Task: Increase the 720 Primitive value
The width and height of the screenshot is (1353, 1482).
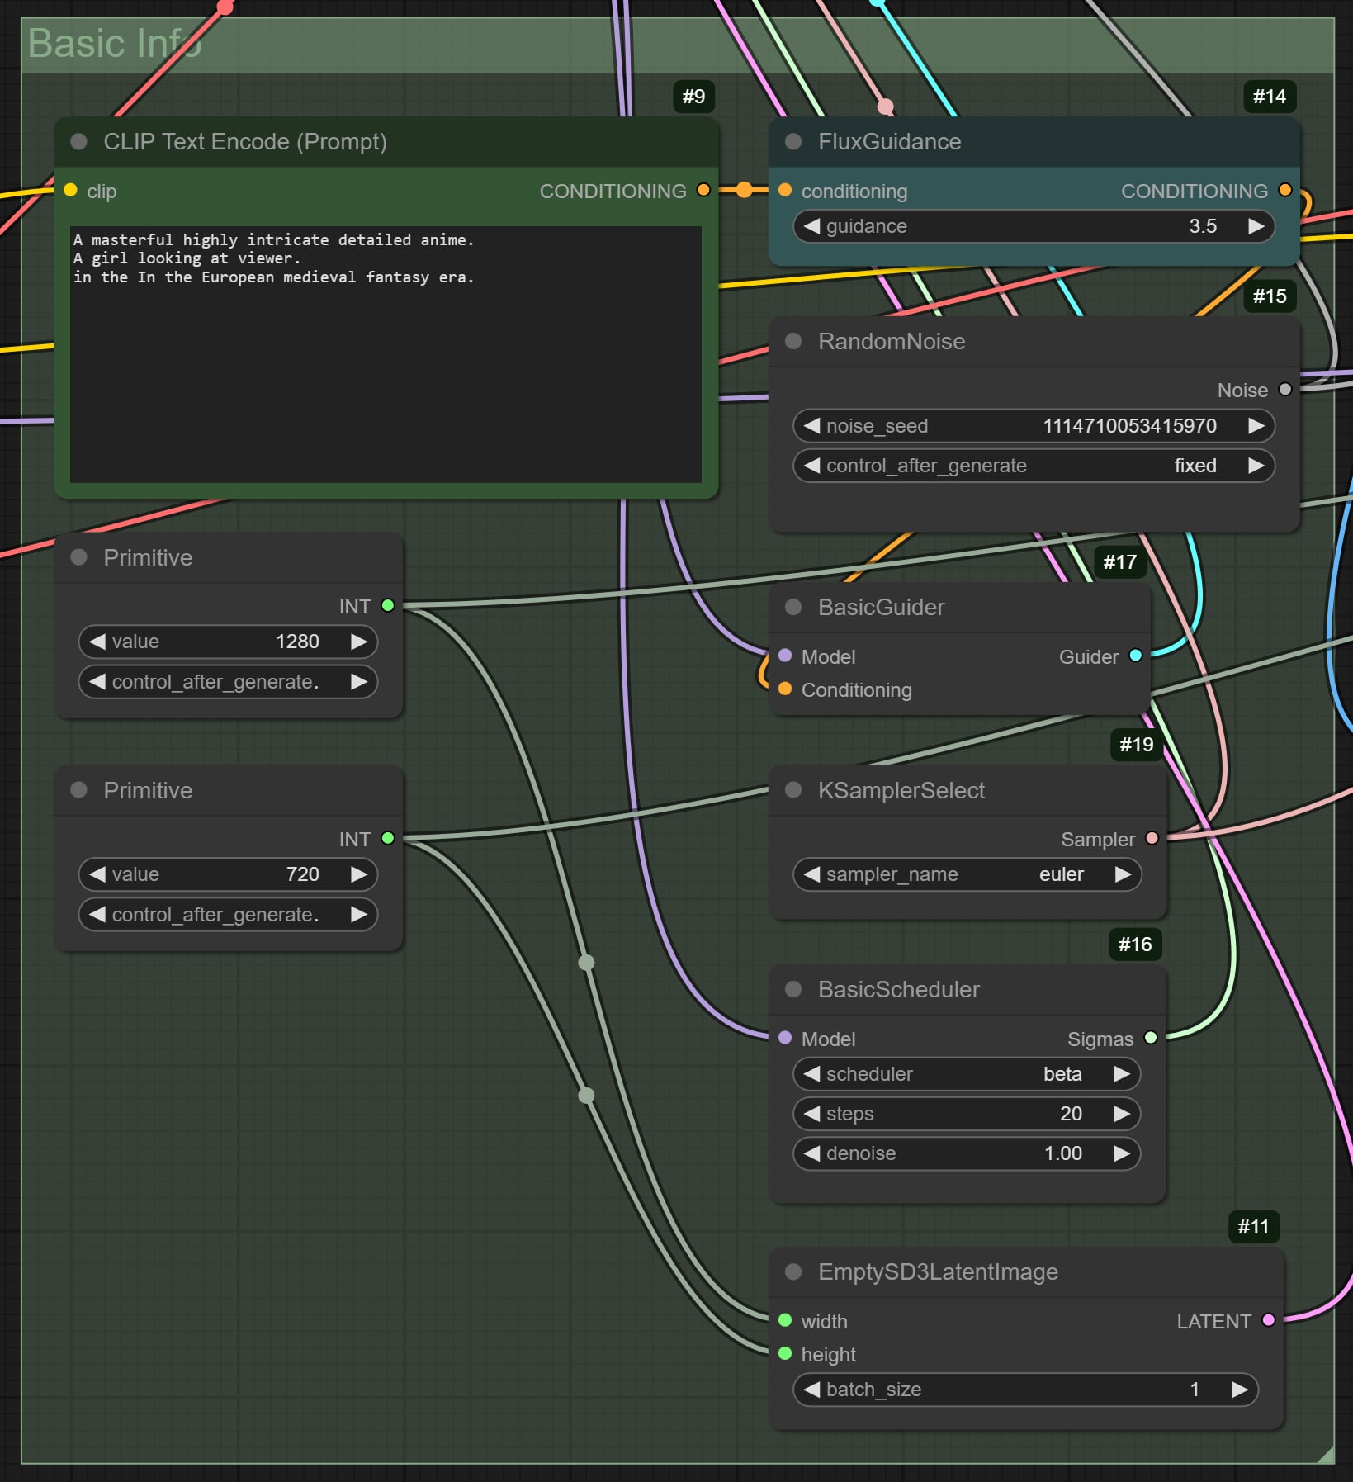Action: 358,874
